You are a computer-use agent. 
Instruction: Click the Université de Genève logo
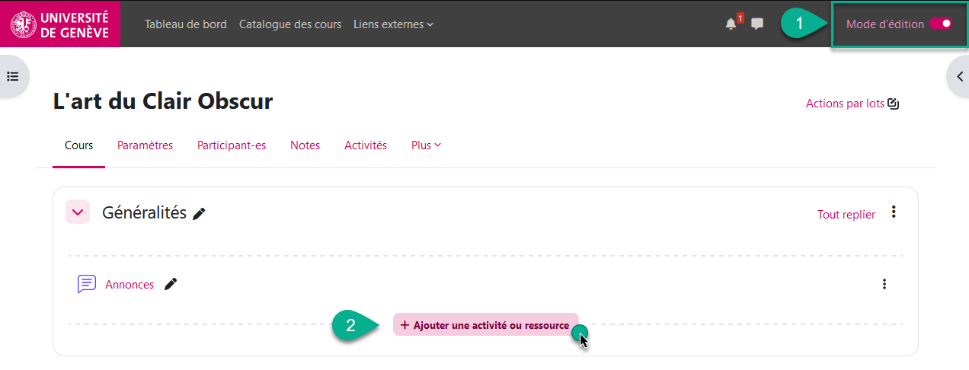coord(59,24)
